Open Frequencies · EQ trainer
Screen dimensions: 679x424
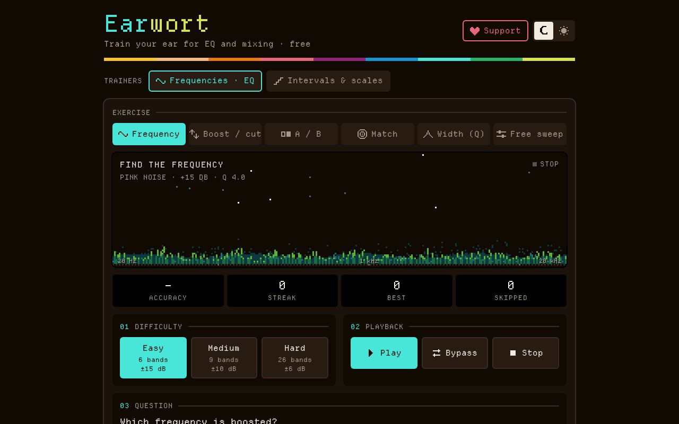(x=205, y=81)
